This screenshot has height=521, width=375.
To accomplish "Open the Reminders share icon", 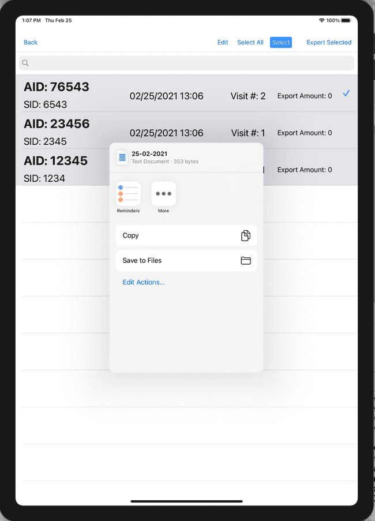I will point(128,194).
